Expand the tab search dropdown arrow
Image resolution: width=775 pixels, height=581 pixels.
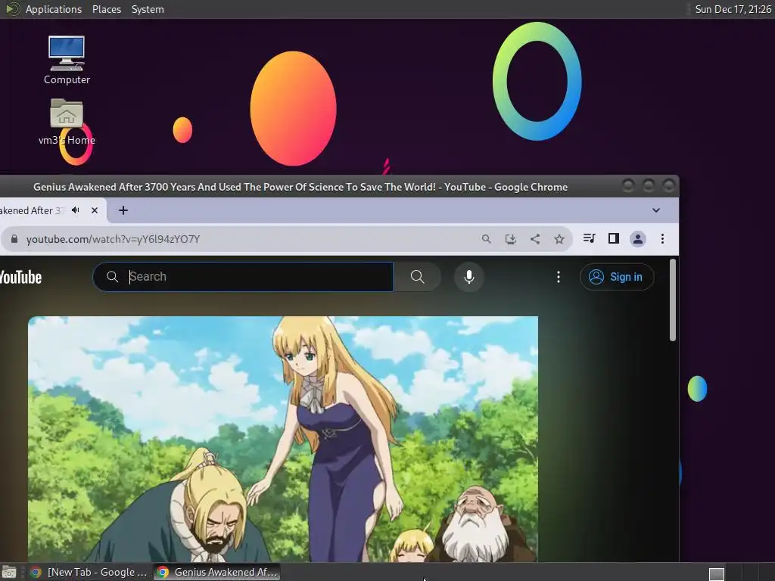[x=656, y=210]
